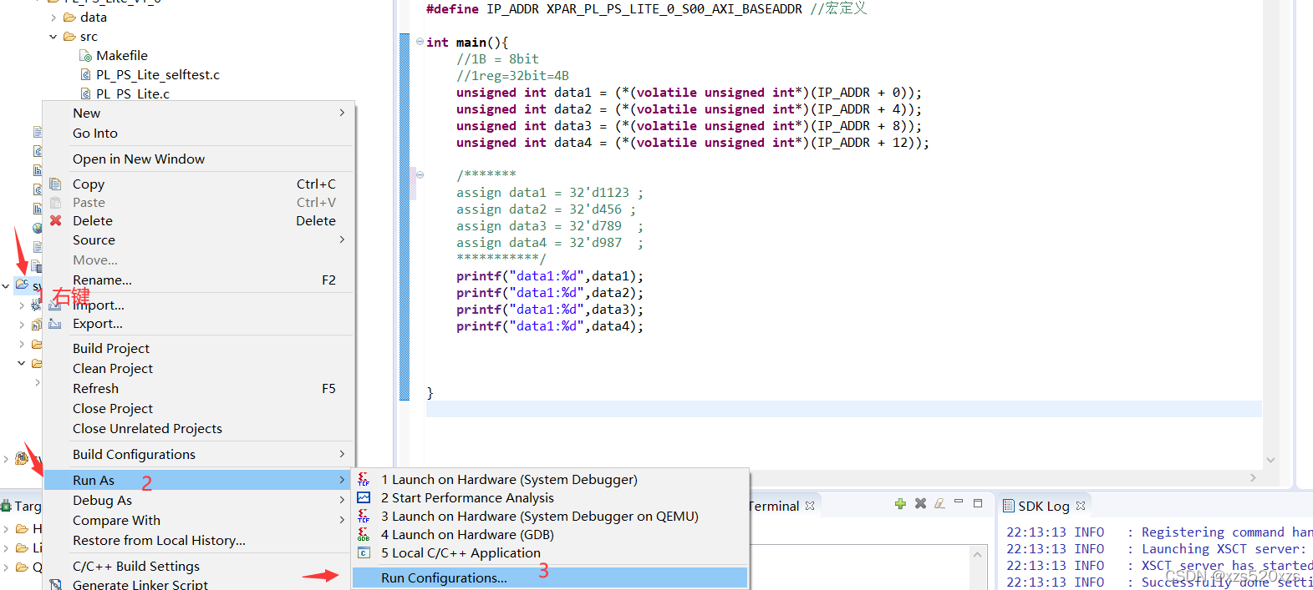Click the Makefile file icon

point(85,56)
